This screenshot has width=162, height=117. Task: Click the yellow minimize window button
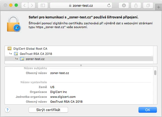(x=11, y=5)
